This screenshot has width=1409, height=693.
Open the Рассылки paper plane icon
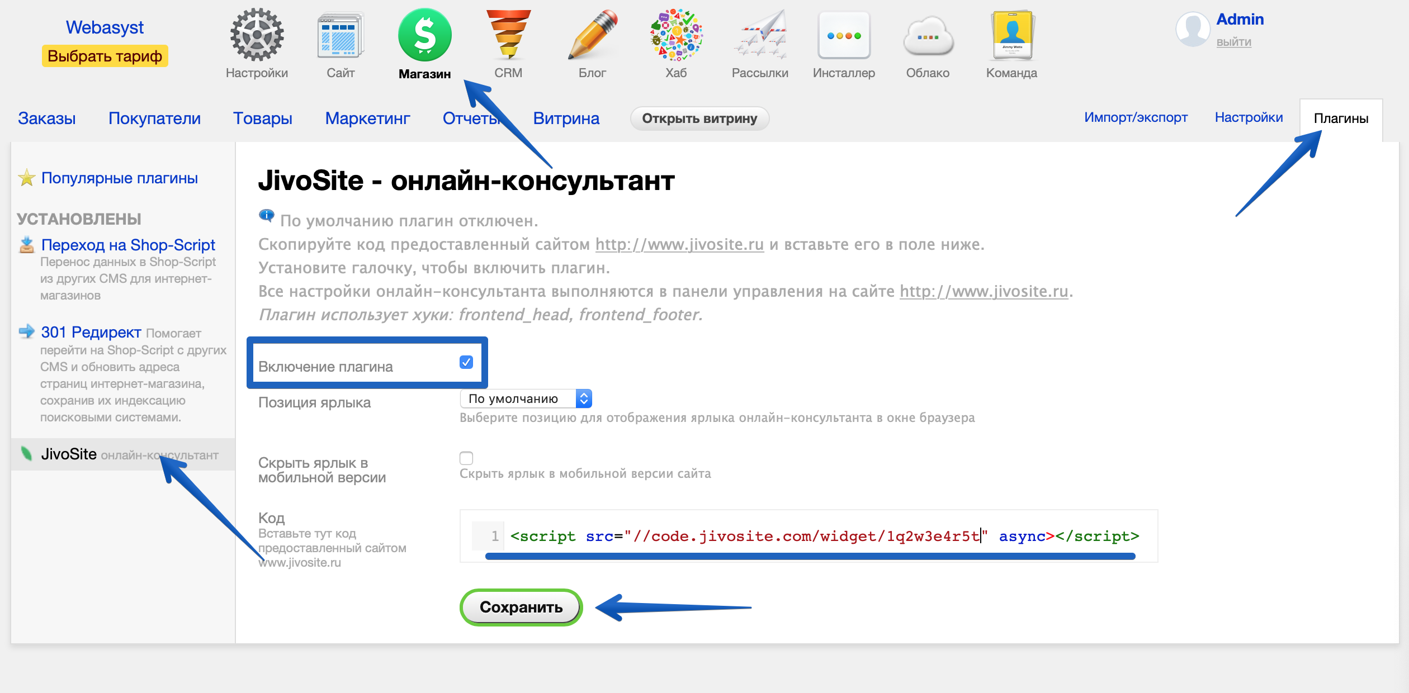760,35
